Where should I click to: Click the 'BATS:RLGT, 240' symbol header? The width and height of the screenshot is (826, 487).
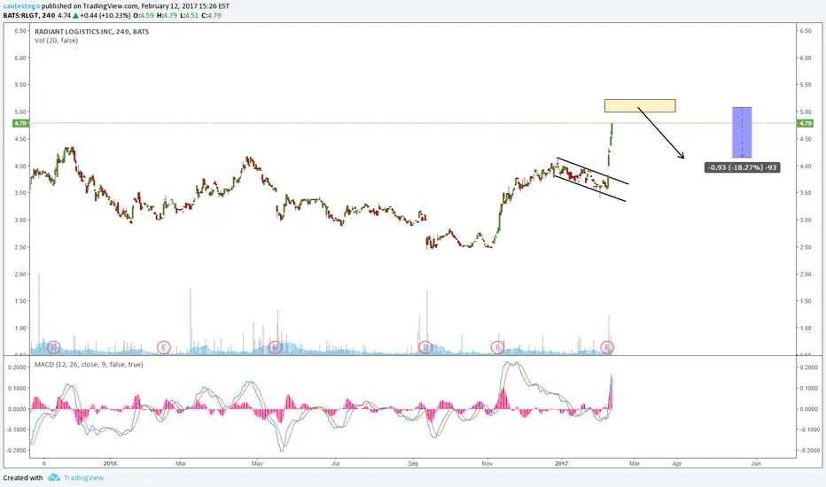tap(29, 15)
